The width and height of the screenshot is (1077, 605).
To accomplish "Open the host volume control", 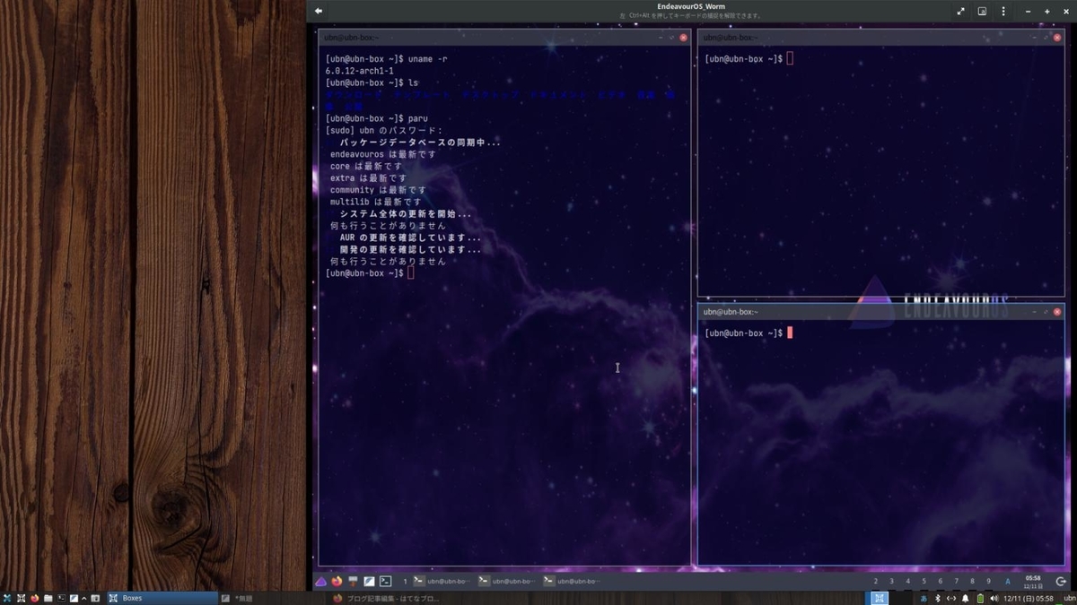I will pos(994,598).
